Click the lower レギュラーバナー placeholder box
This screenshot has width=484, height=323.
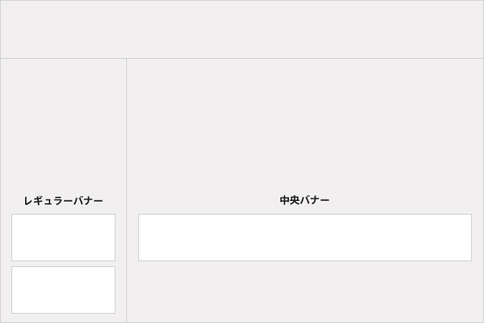pos(63,290)
